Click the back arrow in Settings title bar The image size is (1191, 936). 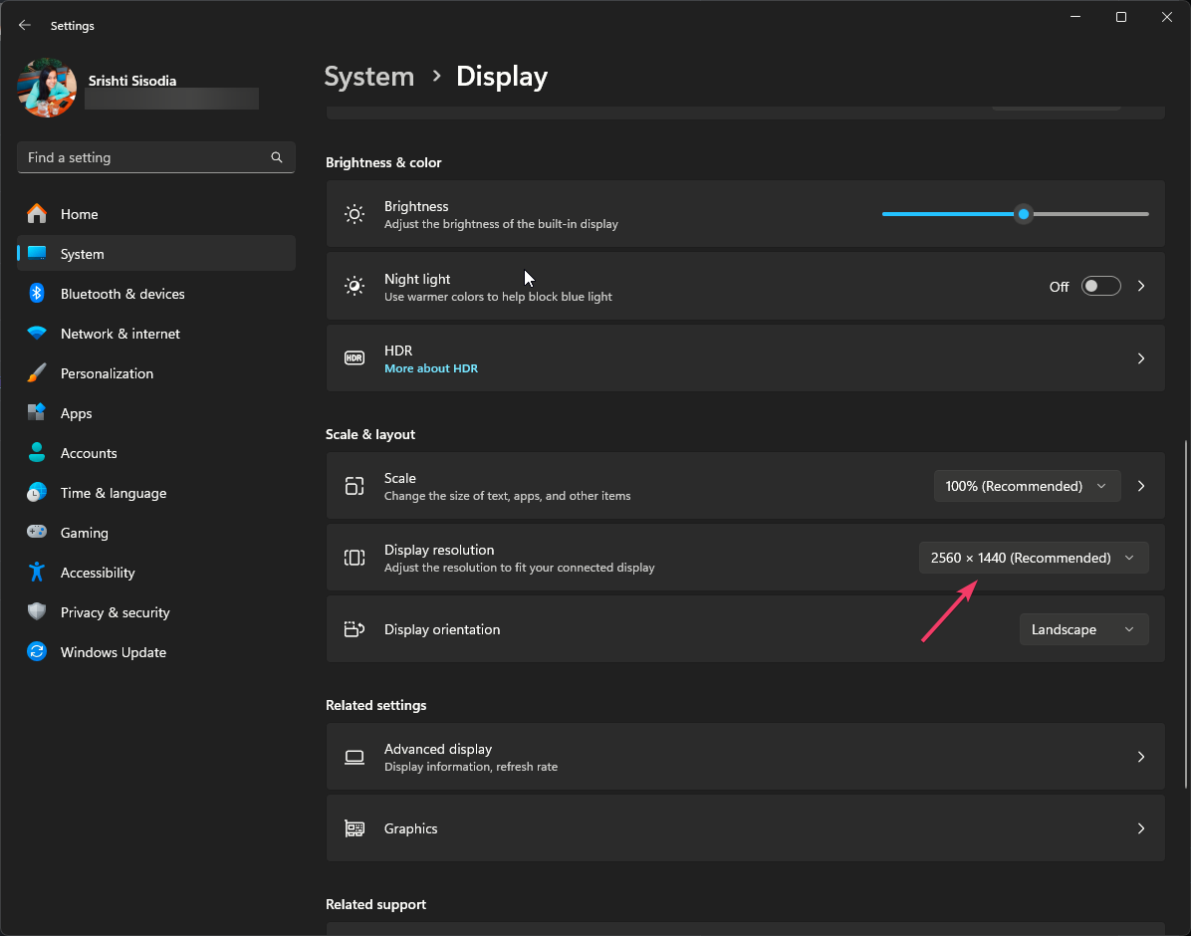[24, 25]
